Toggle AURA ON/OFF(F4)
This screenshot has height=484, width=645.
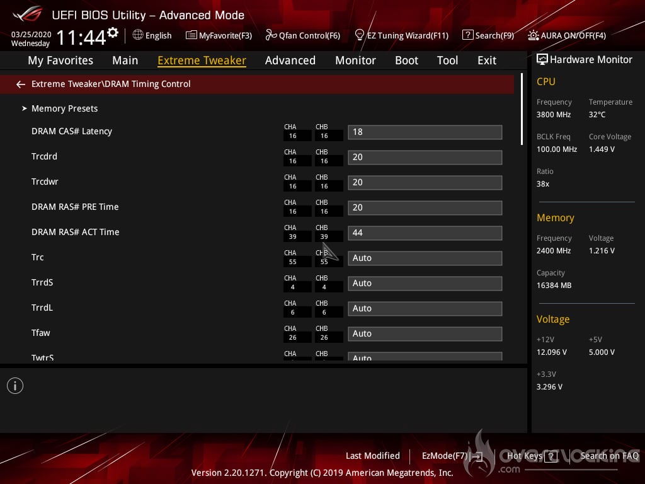pyautogui.click(x=567, y=35)
